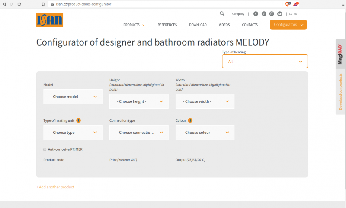346x208 pixels.
Task: Open the Choose connection dropdown
Action: coord(139,133)
